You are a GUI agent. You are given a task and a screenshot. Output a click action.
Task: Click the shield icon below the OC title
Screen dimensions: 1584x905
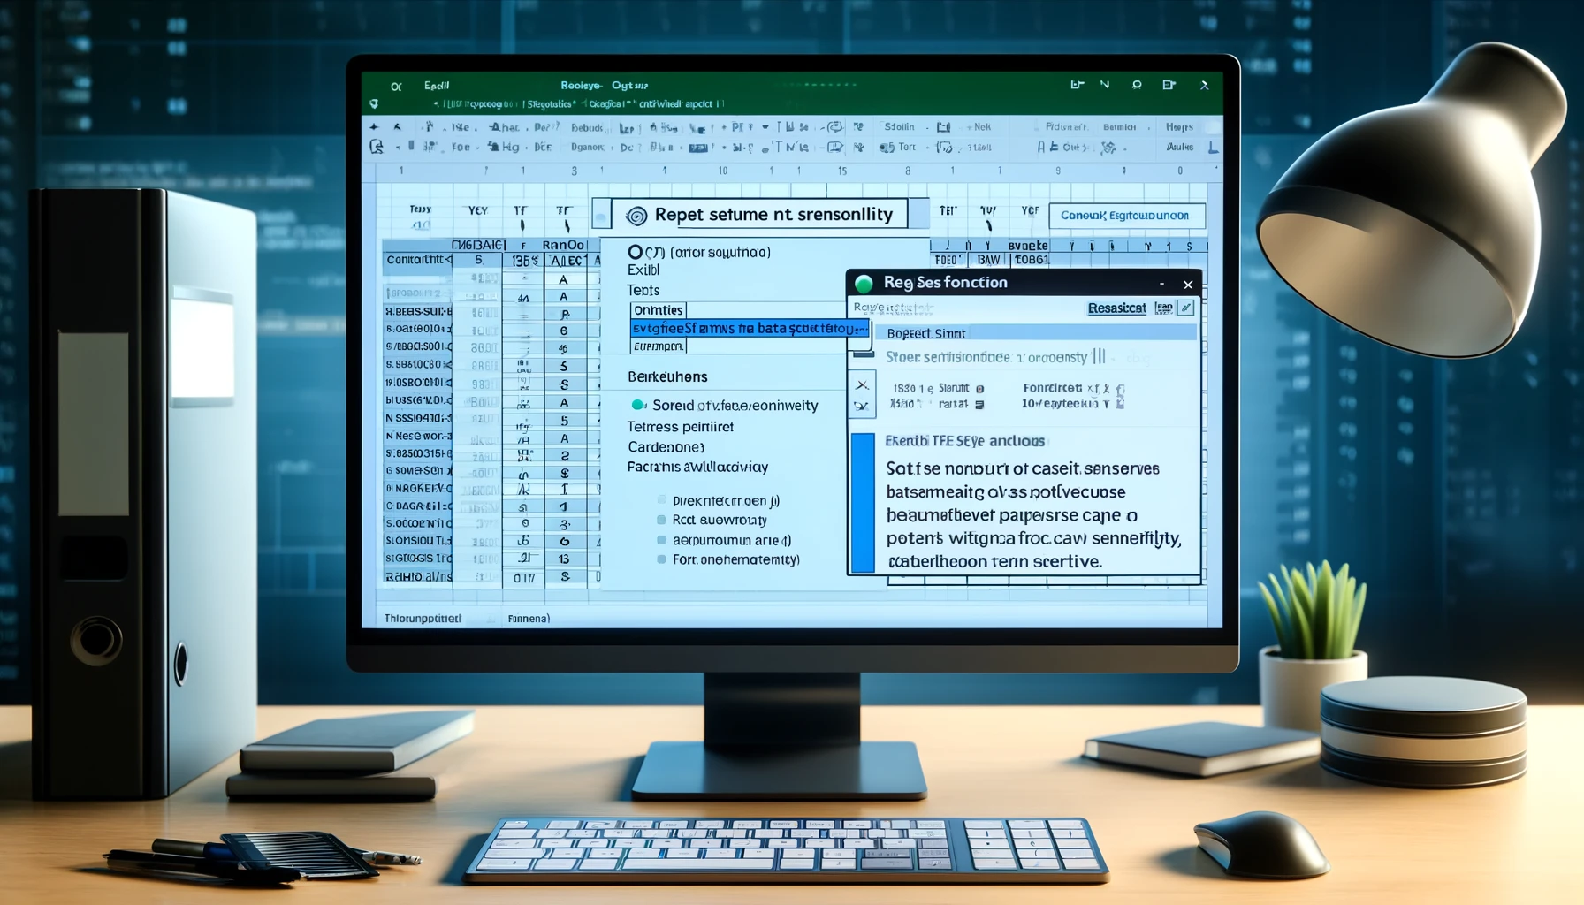point(374,104)
